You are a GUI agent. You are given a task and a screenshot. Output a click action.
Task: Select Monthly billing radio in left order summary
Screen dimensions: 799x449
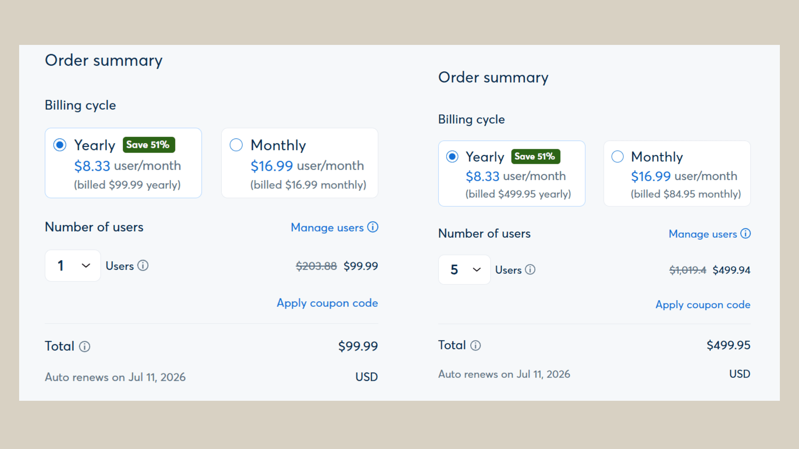click(236, 145)
